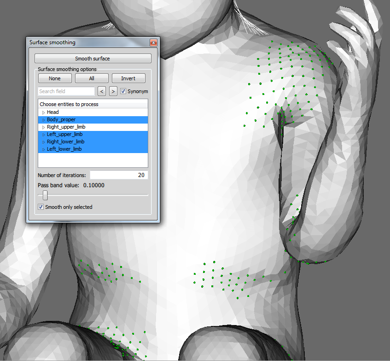Select the Right_lower_limb entity row
The image size is (390, 361).
93,142
